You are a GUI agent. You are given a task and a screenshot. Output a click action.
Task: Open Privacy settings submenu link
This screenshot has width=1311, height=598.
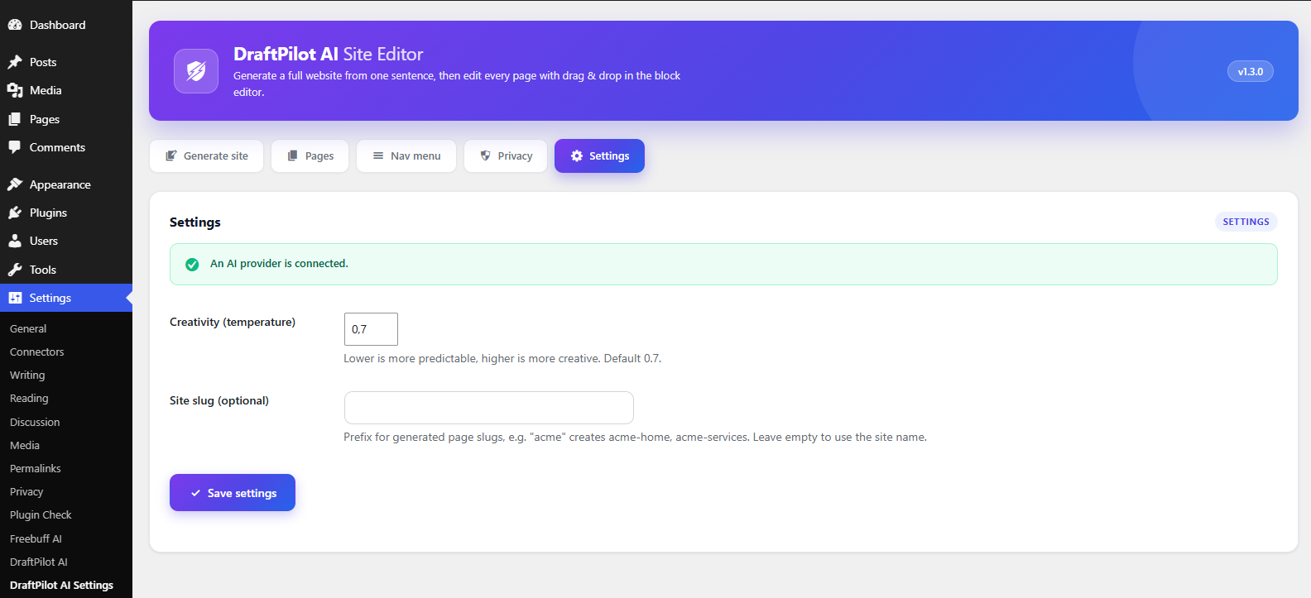[26, 491]
